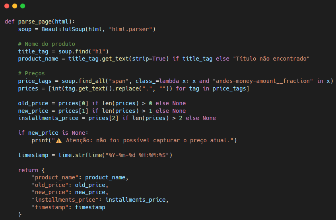Click the red close window dot
The width and height of the screenshot is (336, 220).
pyautogui.click(x=7, y=6)
